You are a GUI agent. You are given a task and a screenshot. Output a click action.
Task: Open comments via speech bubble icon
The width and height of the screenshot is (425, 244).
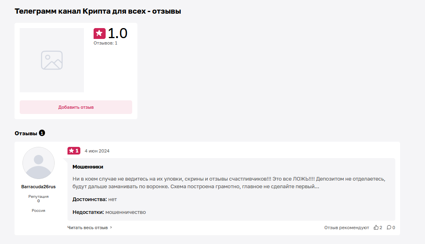389,228
